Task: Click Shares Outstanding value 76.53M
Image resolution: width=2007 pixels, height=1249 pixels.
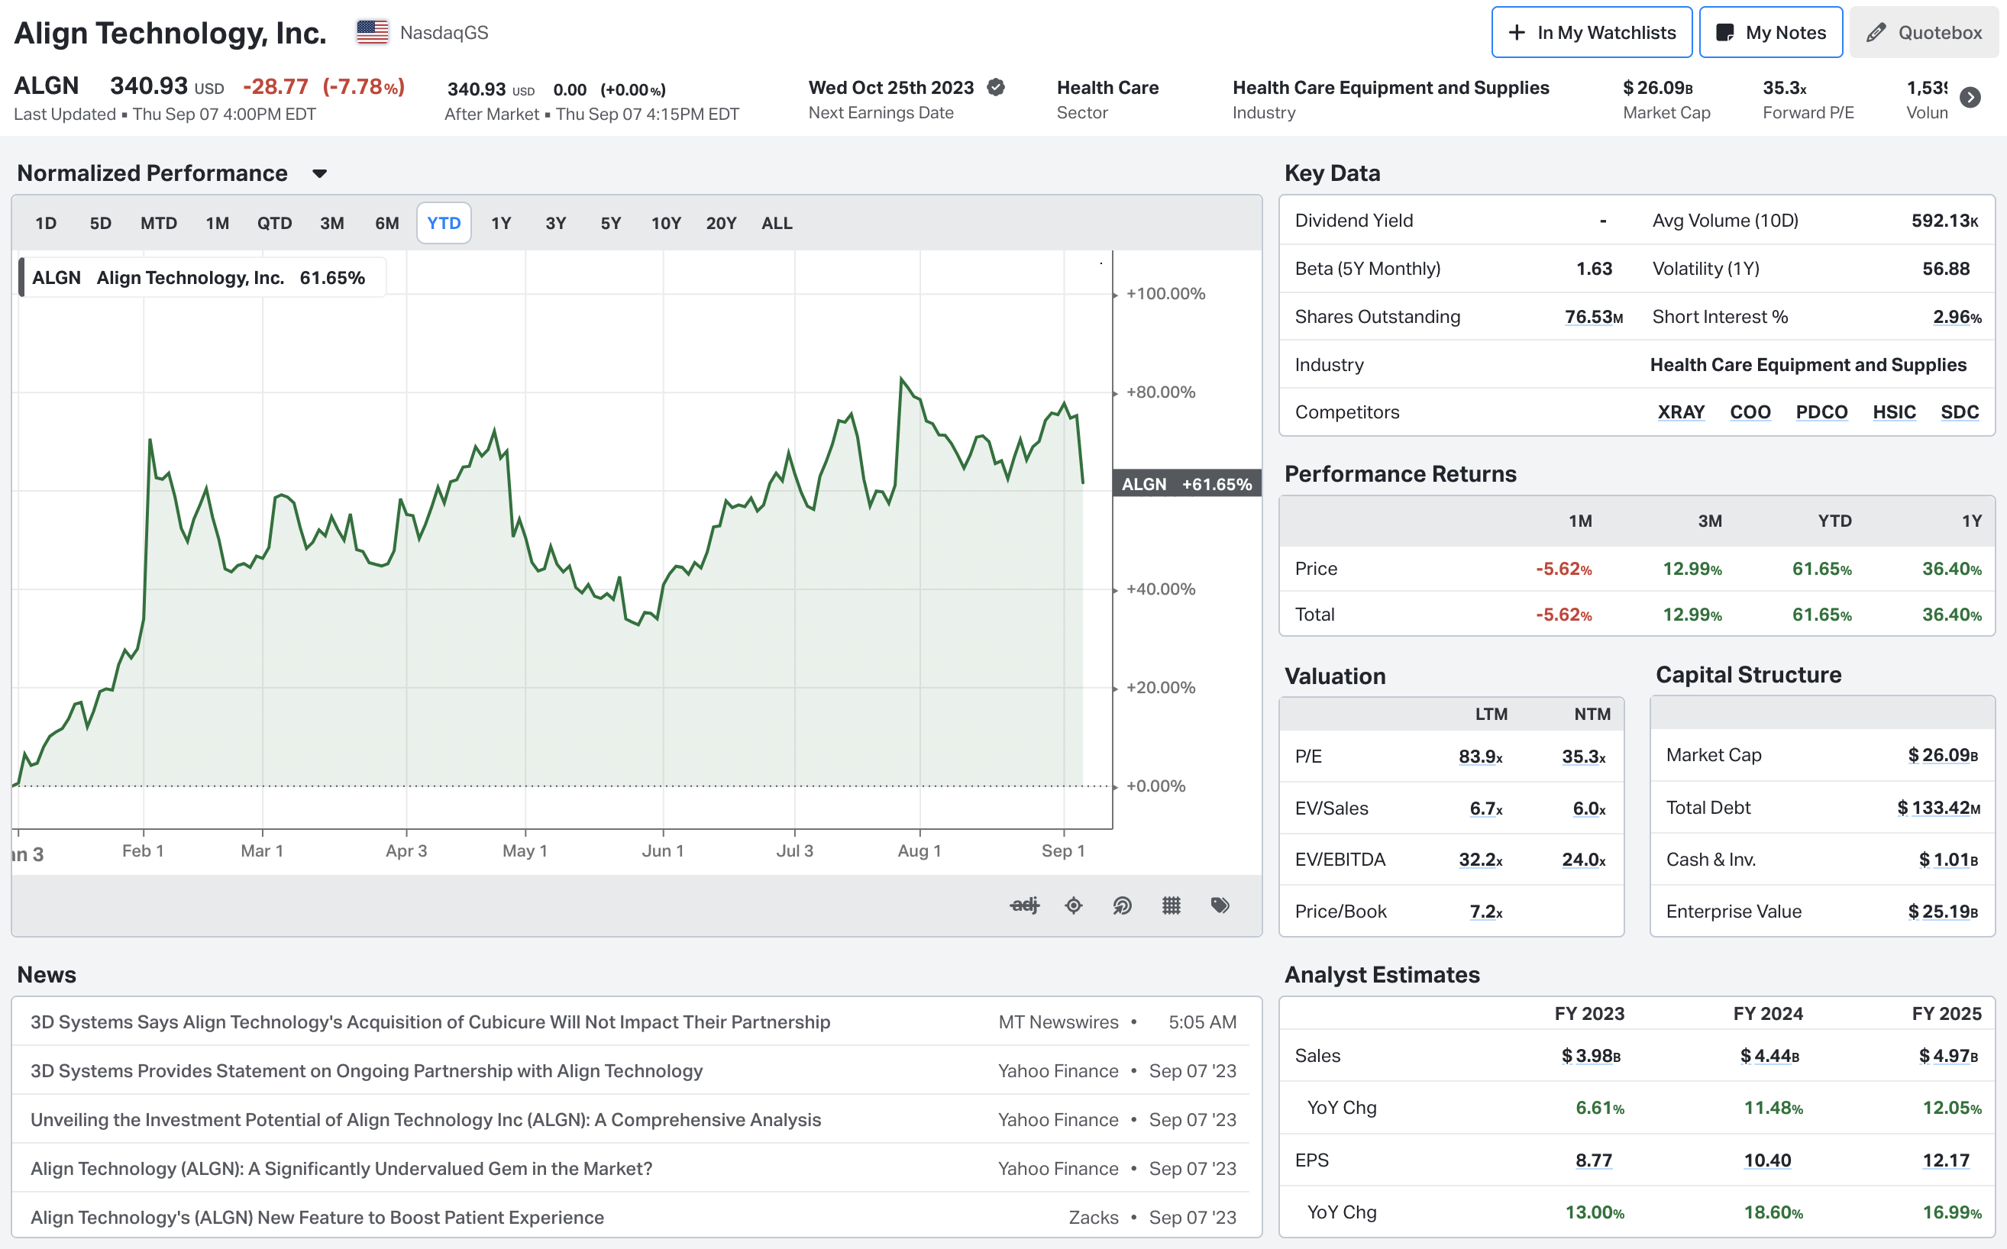Action: point(1593,317)
